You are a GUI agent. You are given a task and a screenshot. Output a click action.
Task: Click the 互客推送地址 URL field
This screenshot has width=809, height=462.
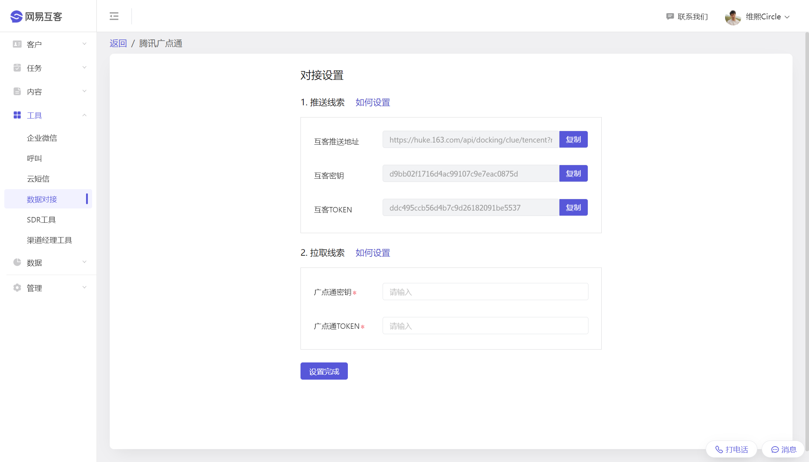point(471,139)
